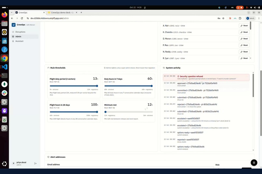Click the volume icon in system tray
262x174 pixels.
[x=255, y=7]
